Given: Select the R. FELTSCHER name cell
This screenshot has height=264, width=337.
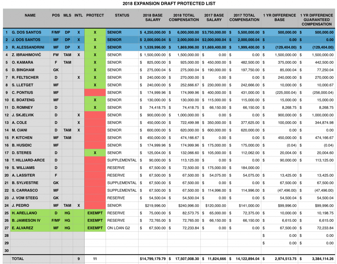Looking at the screenshot, I should pyautogui.click(x=30, y=78).
